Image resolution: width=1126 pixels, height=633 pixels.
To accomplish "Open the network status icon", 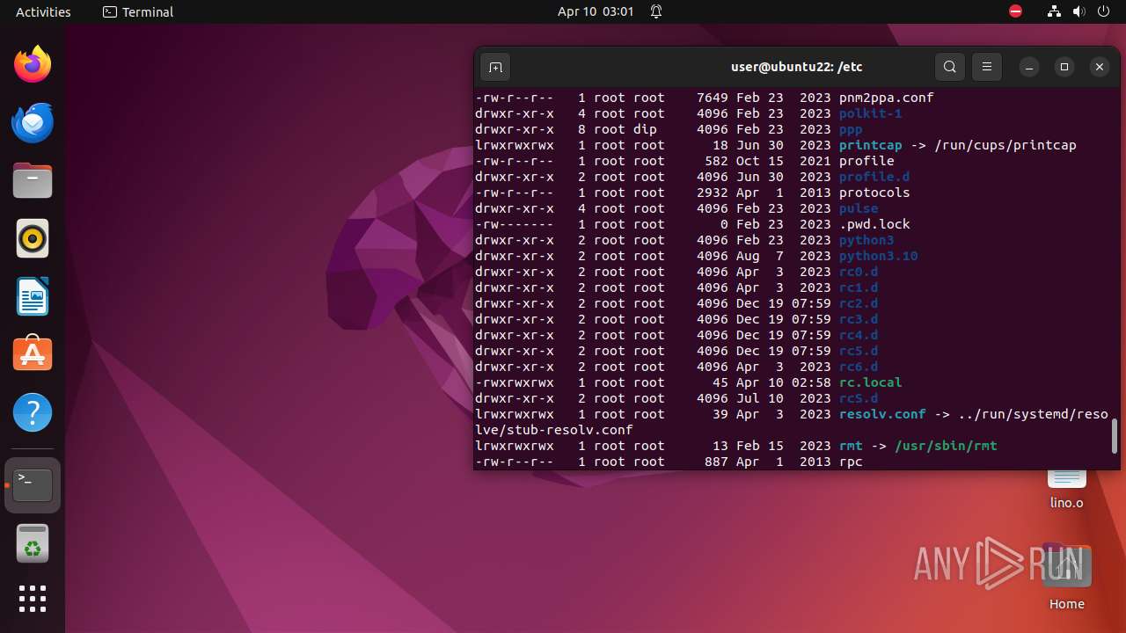I will coord(1054,11).
